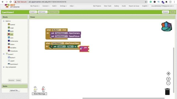
Task: Jump to previous error up arrow
Action: (x=43, y=87)
